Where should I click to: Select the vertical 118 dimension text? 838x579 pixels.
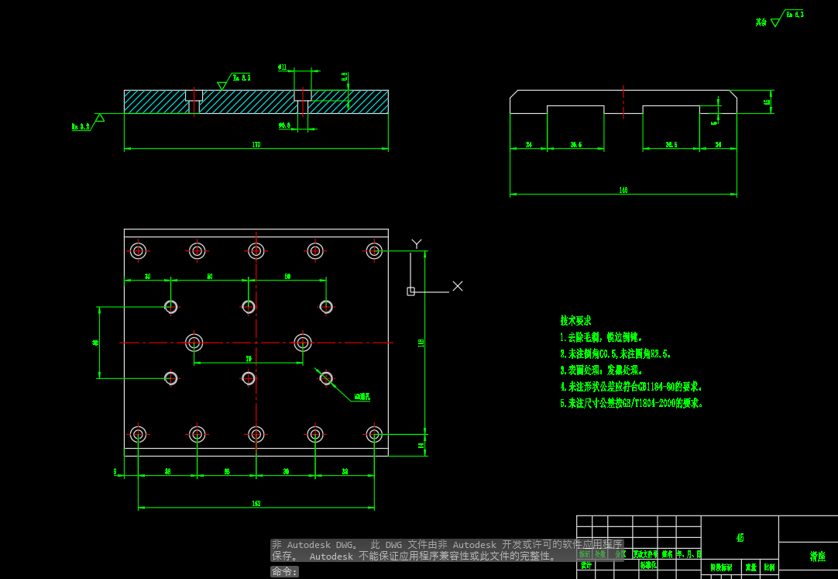tap(421, 343)
